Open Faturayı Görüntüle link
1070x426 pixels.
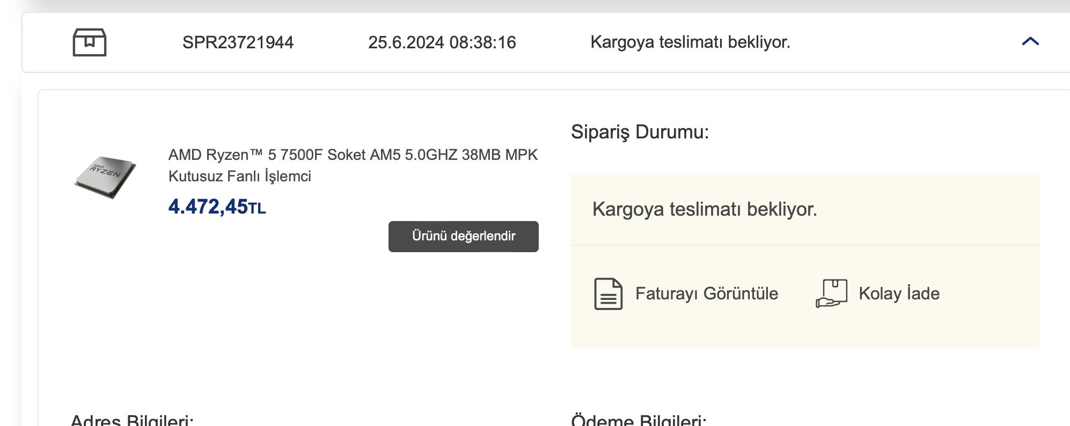coord(707,293)
